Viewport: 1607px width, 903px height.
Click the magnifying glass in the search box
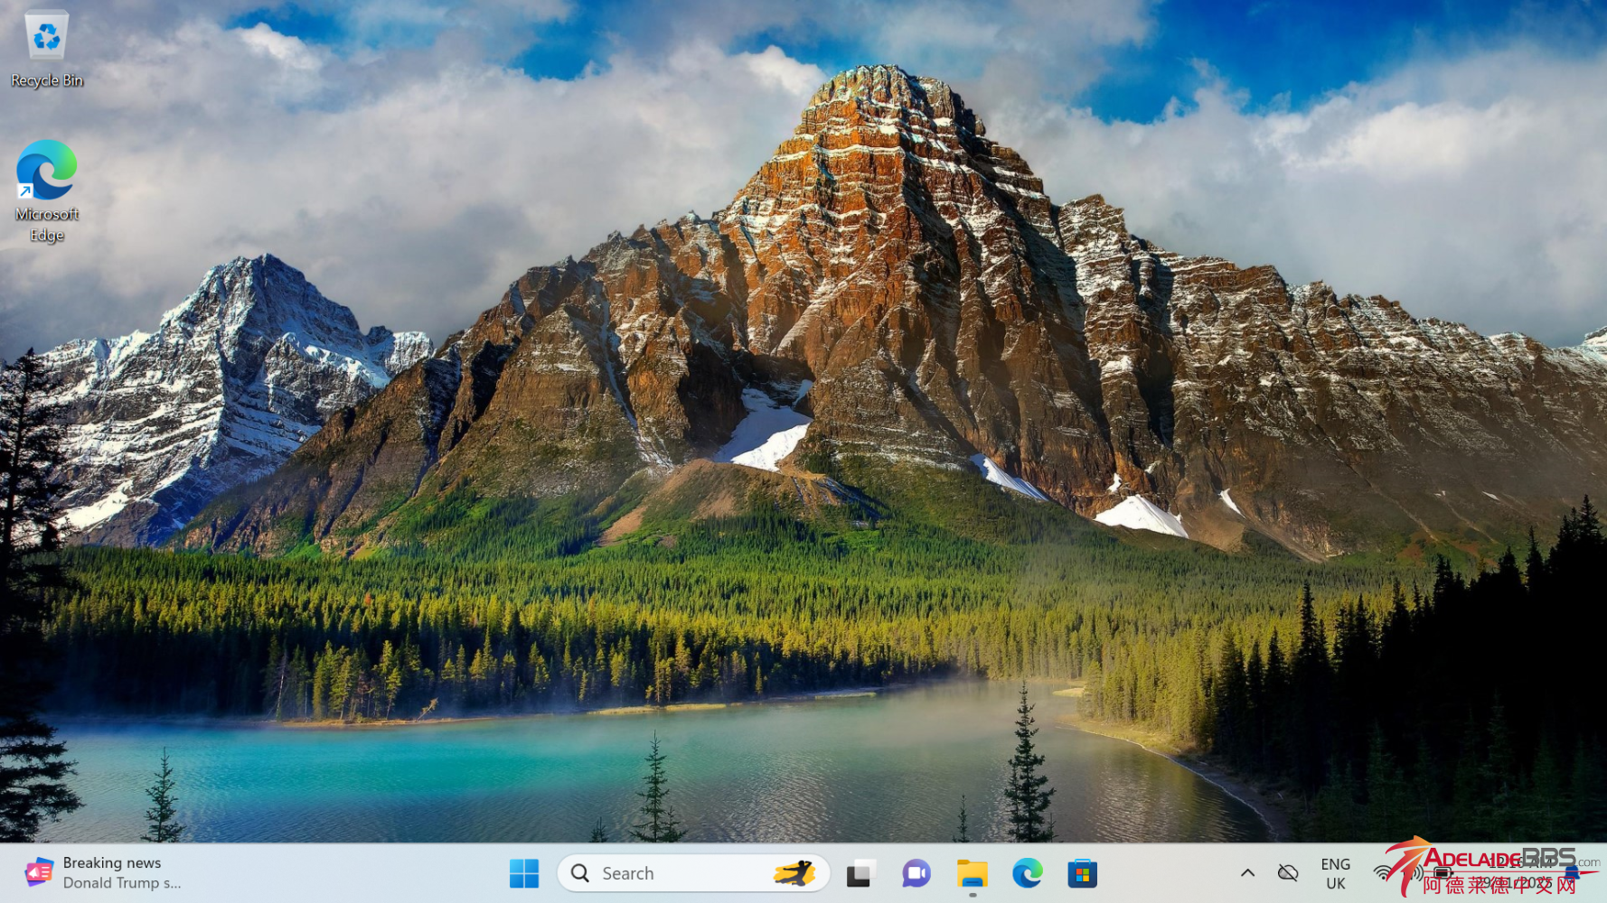pyautogui.click(x=580, y=873)
